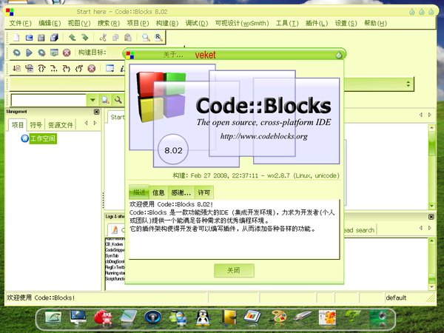Click the Next instruction debugger icon
Screen dimensions: 444x333
coord(54,68)
